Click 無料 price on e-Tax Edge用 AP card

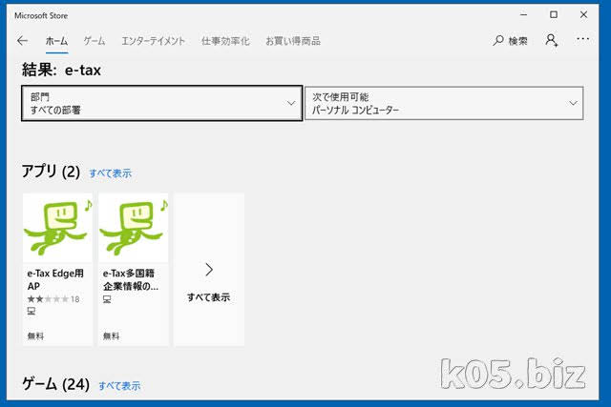pyautogui.click(x=35, y=336)
